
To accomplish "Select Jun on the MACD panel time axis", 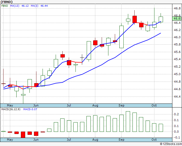I will pos(36,140).
